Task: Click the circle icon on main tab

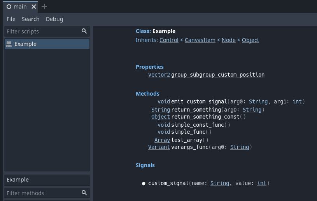Action: coord(9,7)
